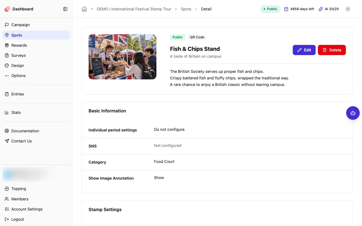
Task: Click the 'Do not configure' value
Action: click(x=169, y=130)
